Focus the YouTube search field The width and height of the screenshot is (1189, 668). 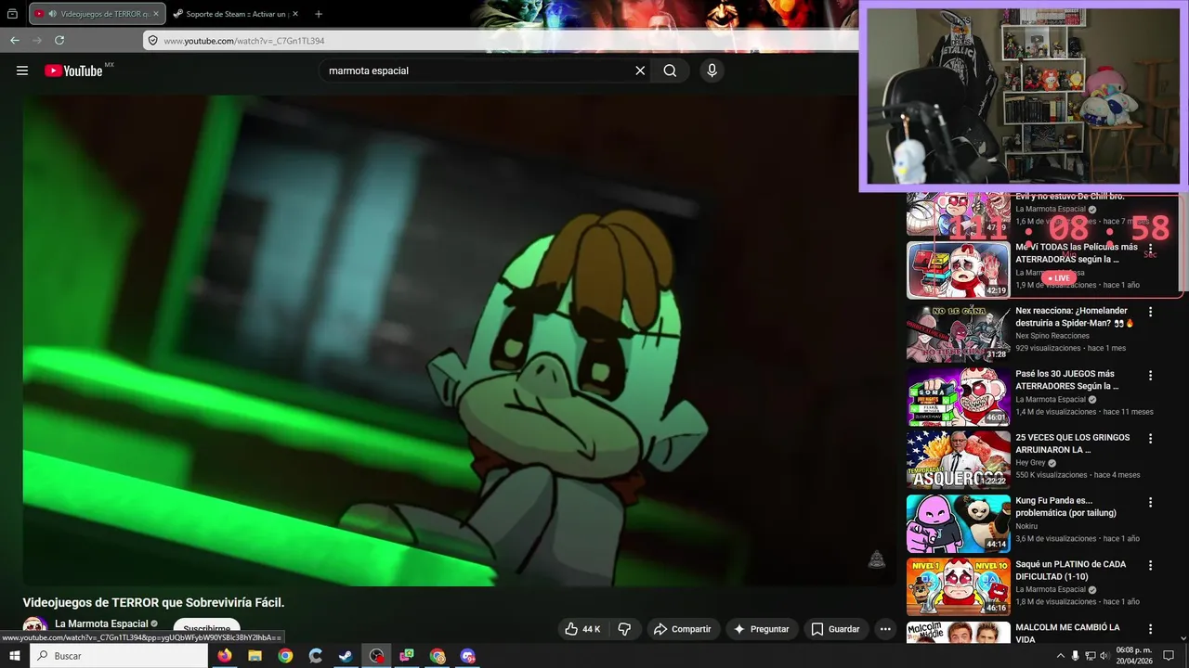tap(477, 71)
